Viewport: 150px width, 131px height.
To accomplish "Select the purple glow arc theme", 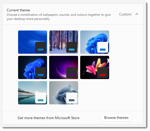I will pyautogui.click(x=64, y=67).
